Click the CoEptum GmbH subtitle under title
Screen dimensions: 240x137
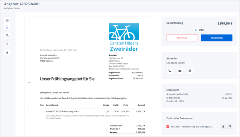tap(12, 8)
